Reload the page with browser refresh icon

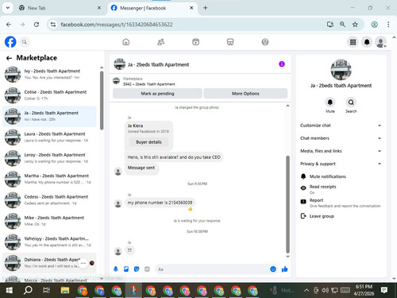coord(37,25)
